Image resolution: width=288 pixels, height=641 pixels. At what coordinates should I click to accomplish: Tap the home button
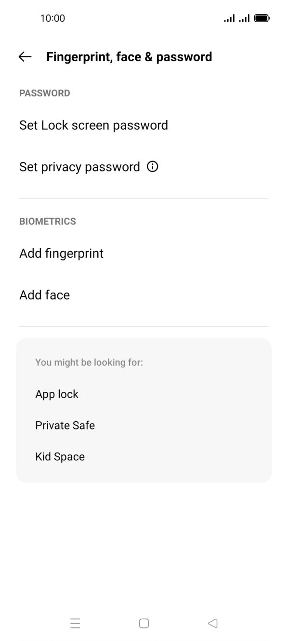[x=144, y=623]
